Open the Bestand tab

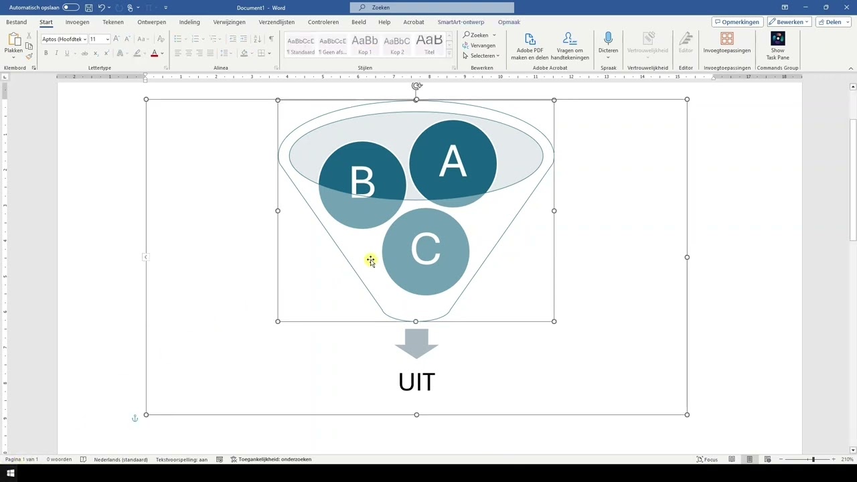[16, 22]
